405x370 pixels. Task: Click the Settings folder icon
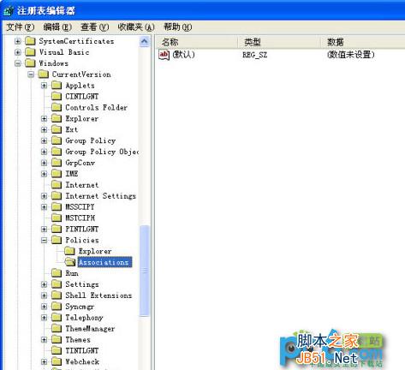pyautogui.click(x=57, y=284)
